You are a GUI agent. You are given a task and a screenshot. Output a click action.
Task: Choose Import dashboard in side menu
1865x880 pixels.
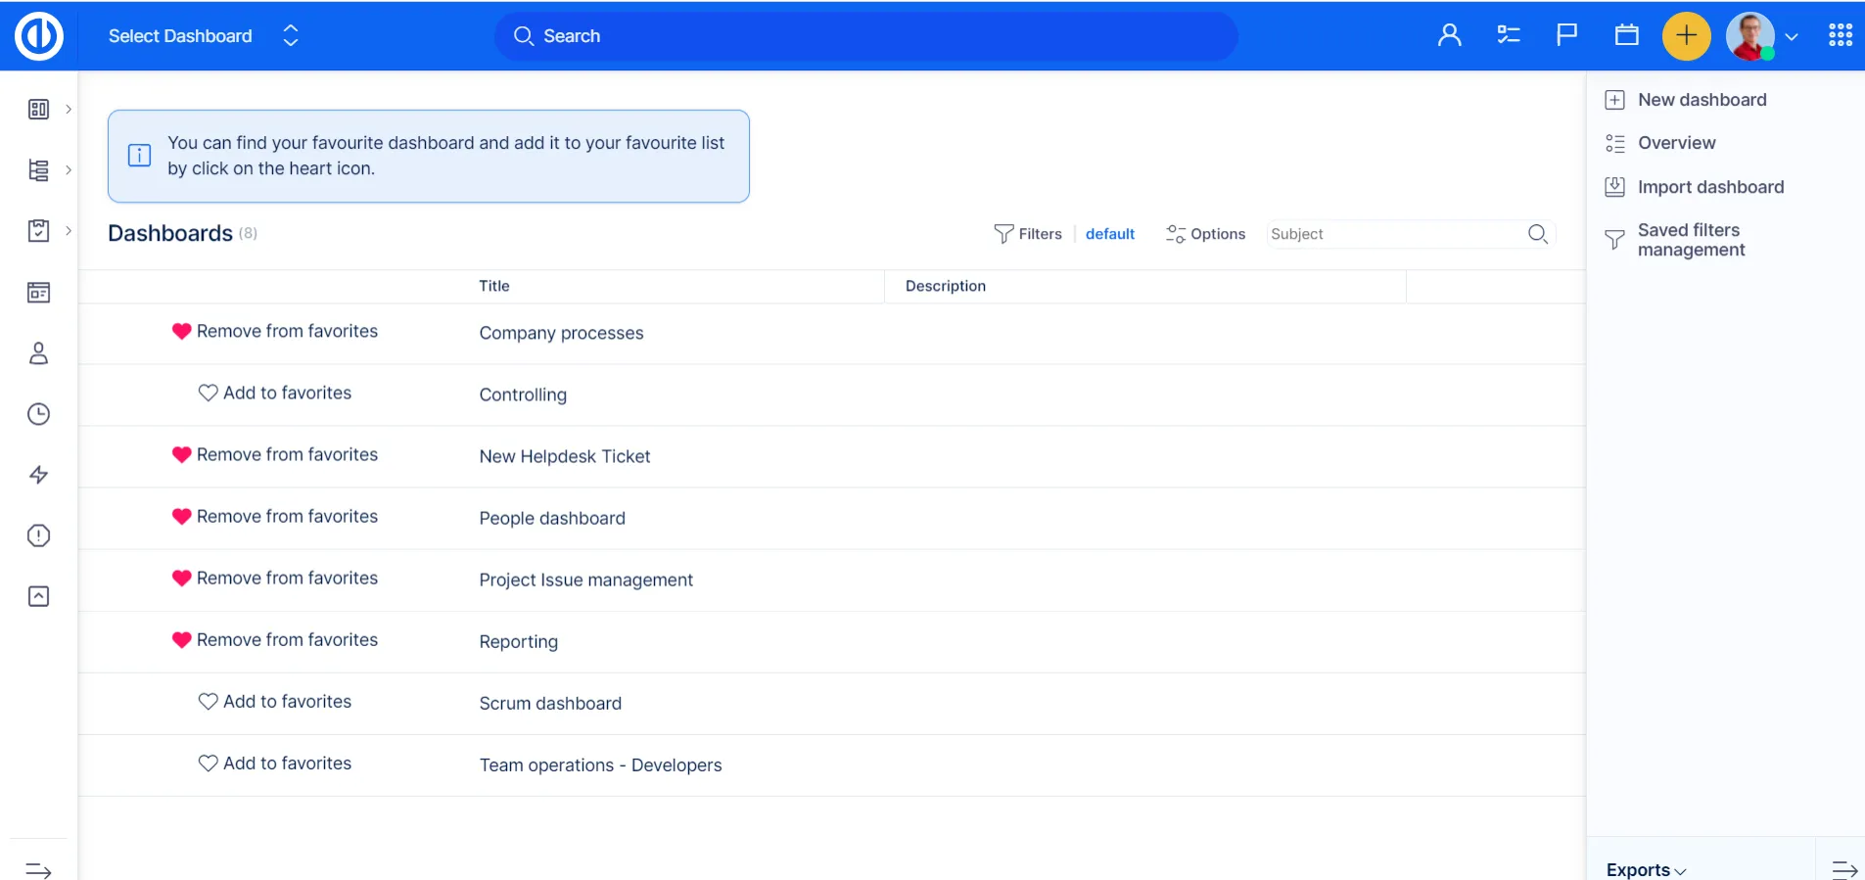click(x=1710, y=187)
